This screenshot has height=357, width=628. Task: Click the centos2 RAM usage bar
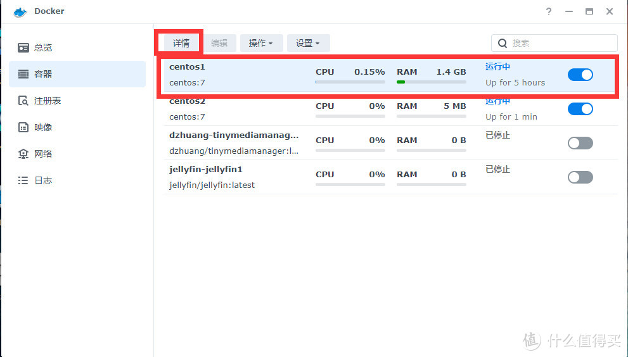432,116
